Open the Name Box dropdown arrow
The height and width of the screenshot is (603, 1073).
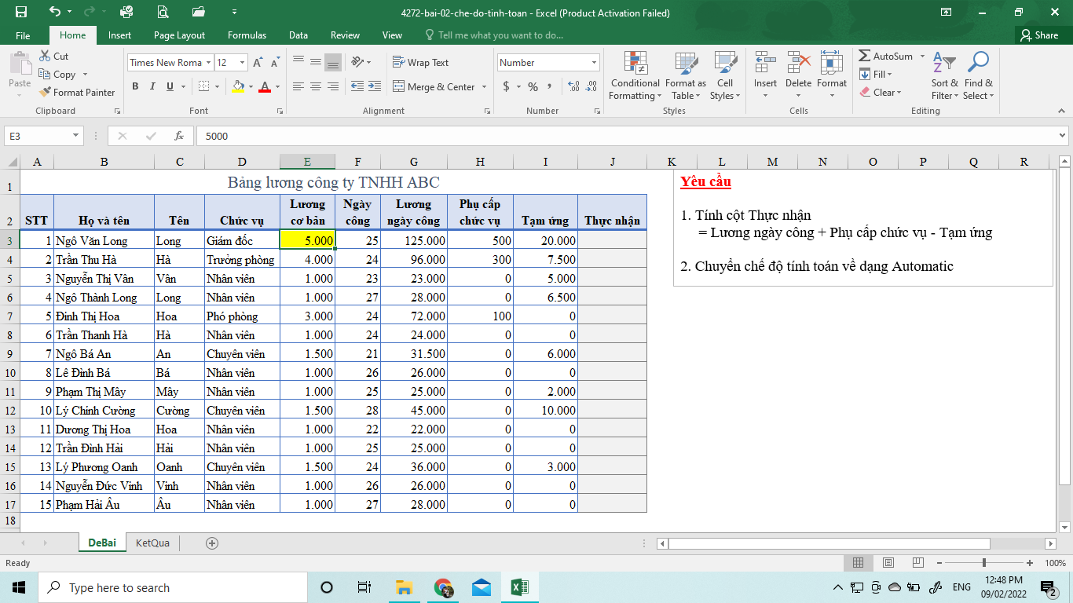tap(76, 136)
